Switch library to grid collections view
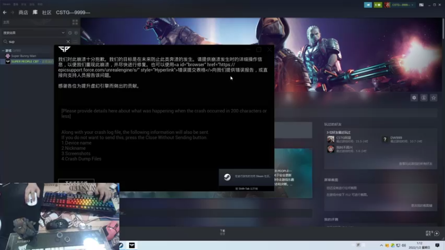This screenshot has width=445, height=250. pos(75,22)
